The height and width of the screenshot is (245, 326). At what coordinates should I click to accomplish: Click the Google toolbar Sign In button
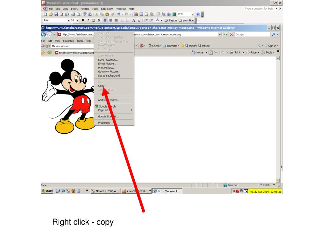[x=271, y=46]
